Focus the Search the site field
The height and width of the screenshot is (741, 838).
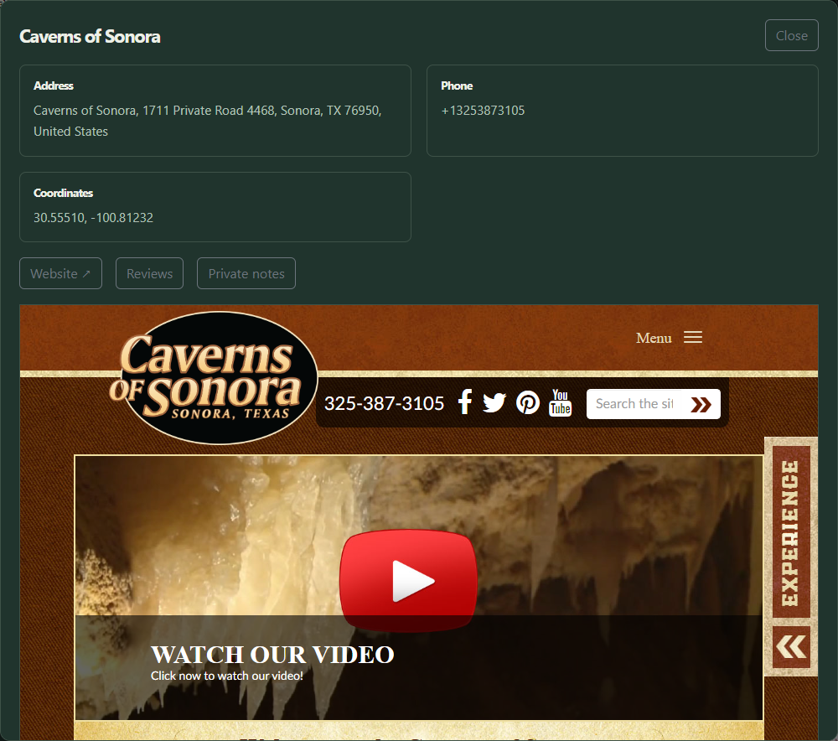[636, 404]
